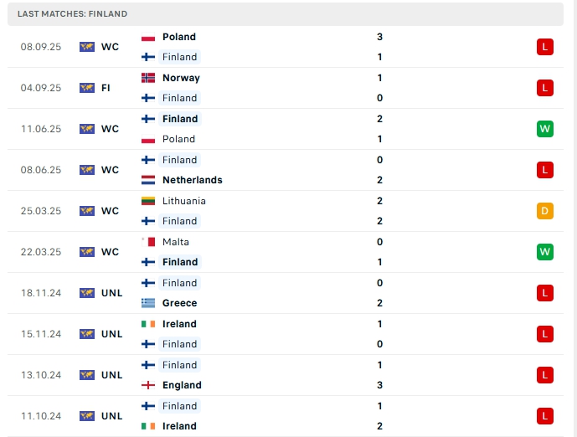
Task: Open the UNL competition on 15.11.24
Action: point(111,334)
